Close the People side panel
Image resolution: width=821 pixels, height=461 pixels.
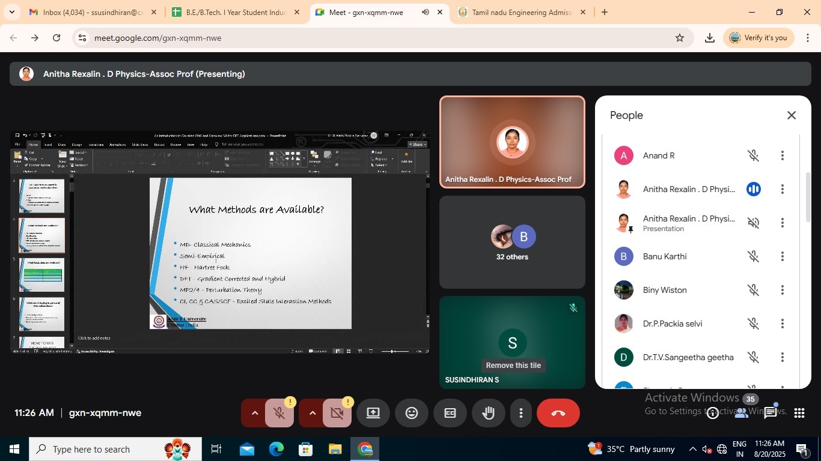point(791,115)
